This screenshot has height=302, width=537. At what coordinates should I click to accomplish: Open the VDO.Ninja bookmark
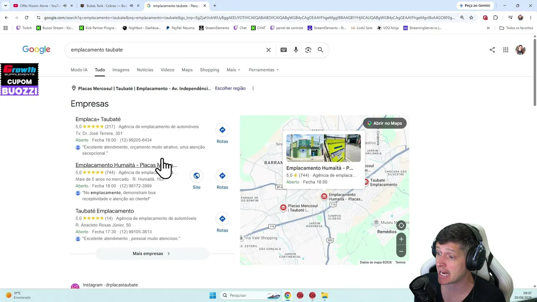click(388, 28)
